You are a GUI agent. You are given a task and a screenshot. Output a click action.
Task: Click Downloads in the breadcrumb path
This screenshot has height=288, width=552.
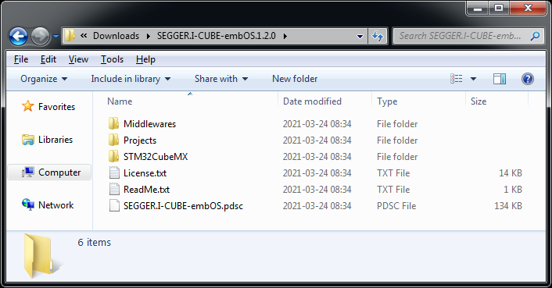pyautogui.click(x=116, y=36)
